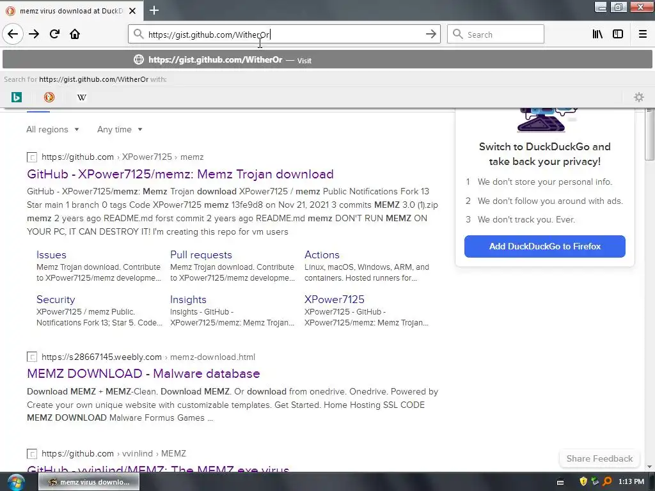The image size is (655, 491).
Task: Search with the DuckDuckGo engine icon
Action: point(49,97)
